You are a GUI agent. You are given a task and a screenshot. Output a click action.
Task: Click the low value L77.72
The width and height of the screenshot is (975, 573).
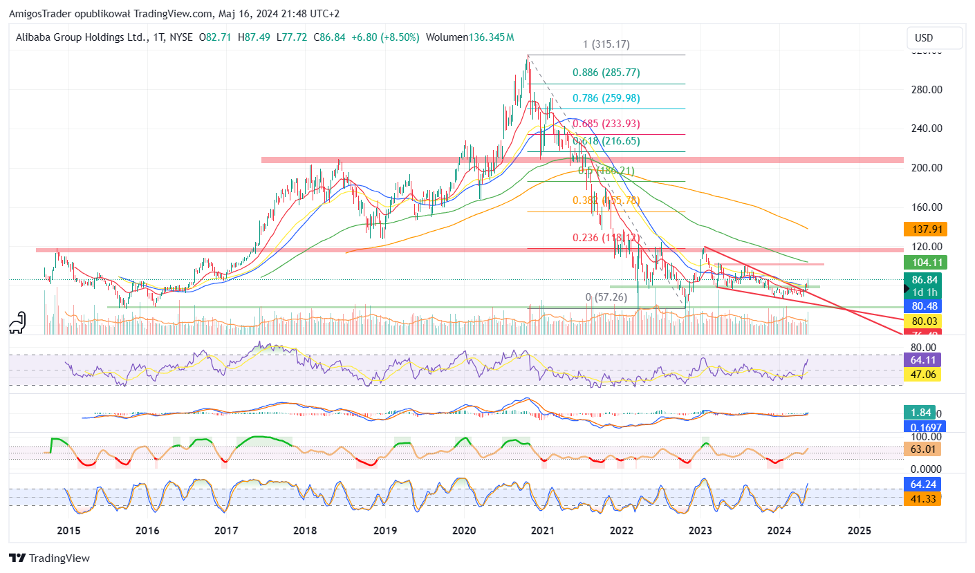click(291, 37)
